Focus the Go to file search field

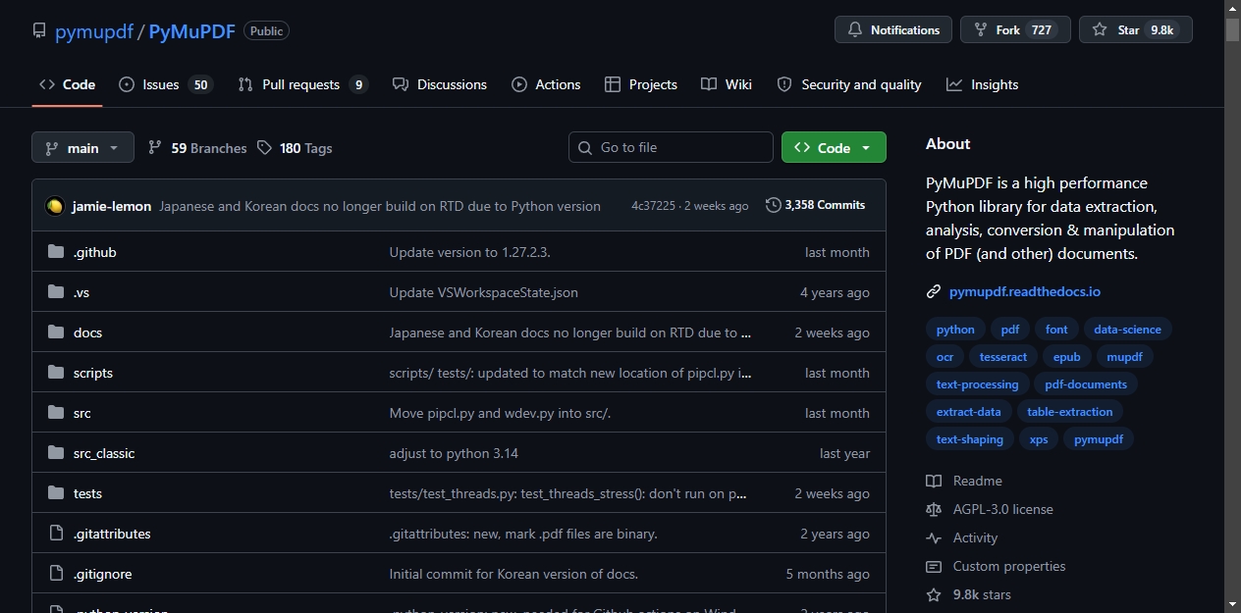point(671,147)
